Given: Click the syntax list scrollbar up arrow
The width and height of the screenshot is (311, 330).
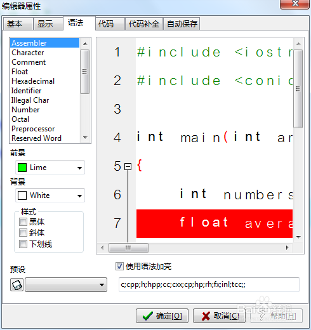Looking at the screenshot, I should (x=85, y=44).
